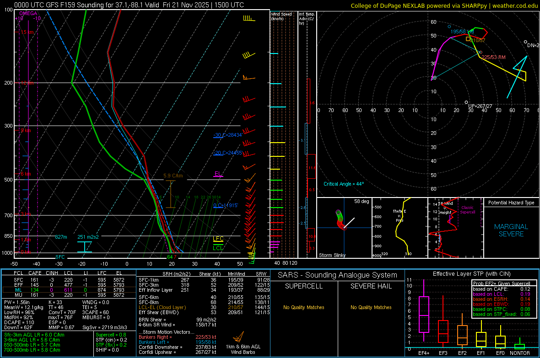The width and height of the screenshot is (540, 358).
Task: Click the Inf. Temp. Adv. panel header
Action: click(x=307, y=19)
